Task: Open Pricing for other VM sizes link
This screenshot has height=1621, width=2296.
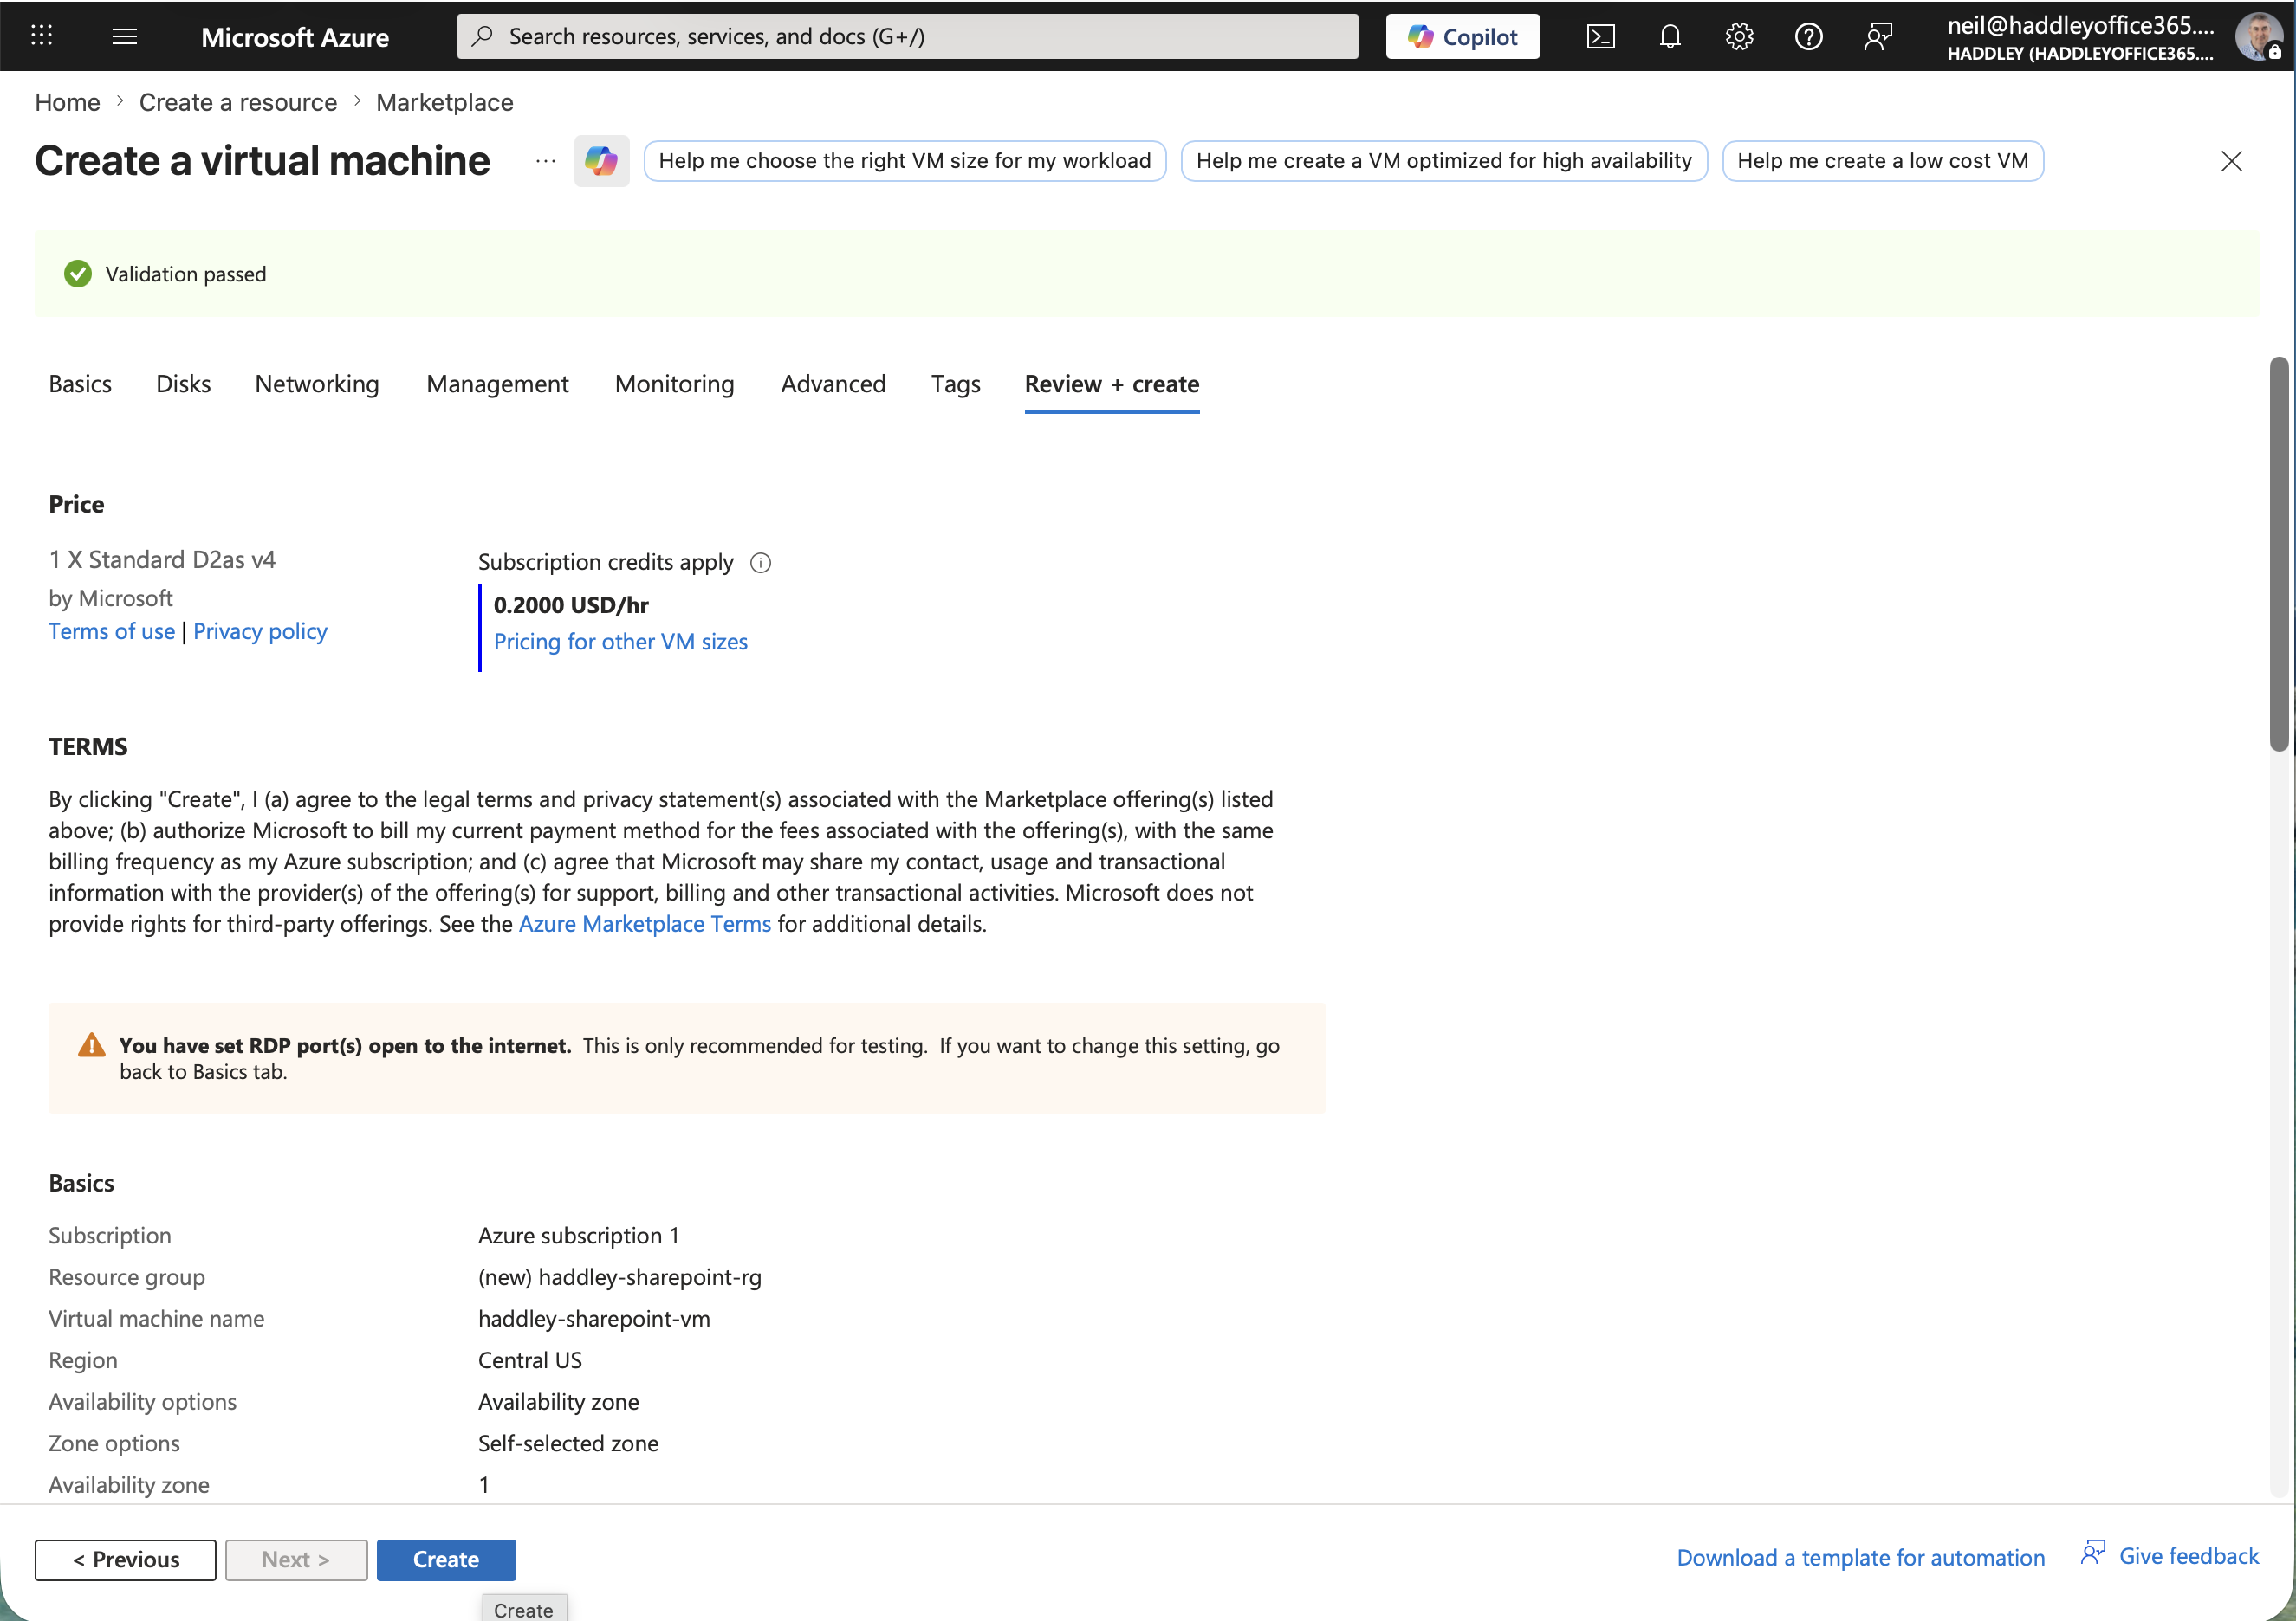Action: (x=621, y=642)
